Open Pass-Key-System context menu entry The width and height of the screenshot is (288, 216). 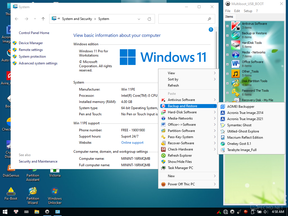point(188,137)
